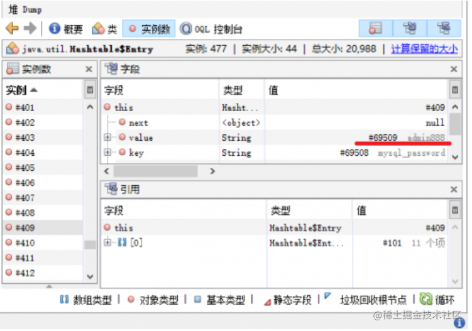Click the 数组类型 legend icon
Screen dimensions: 472x331
(64, 299)
